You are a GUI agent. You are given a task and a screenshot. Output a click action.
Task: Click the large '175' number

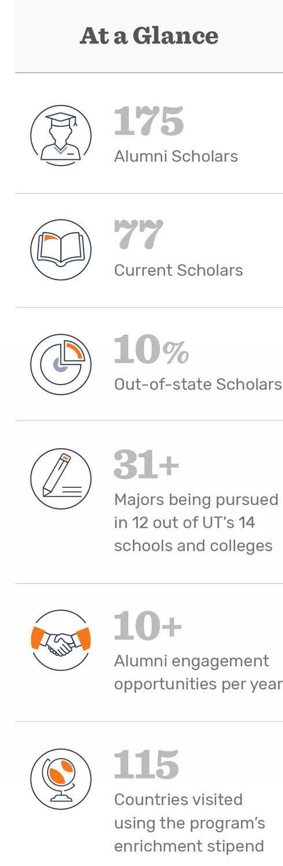click(148, 121)
